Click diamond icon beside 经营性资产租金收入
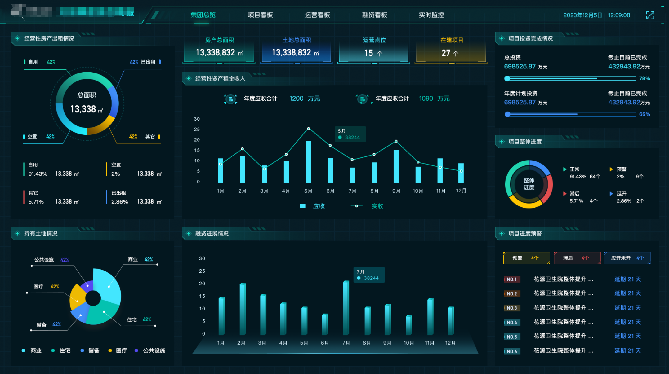 coord(189,78)
